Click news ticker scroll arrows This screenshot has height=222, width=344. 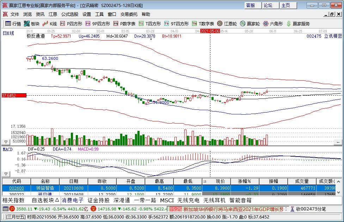click(286, 209)
